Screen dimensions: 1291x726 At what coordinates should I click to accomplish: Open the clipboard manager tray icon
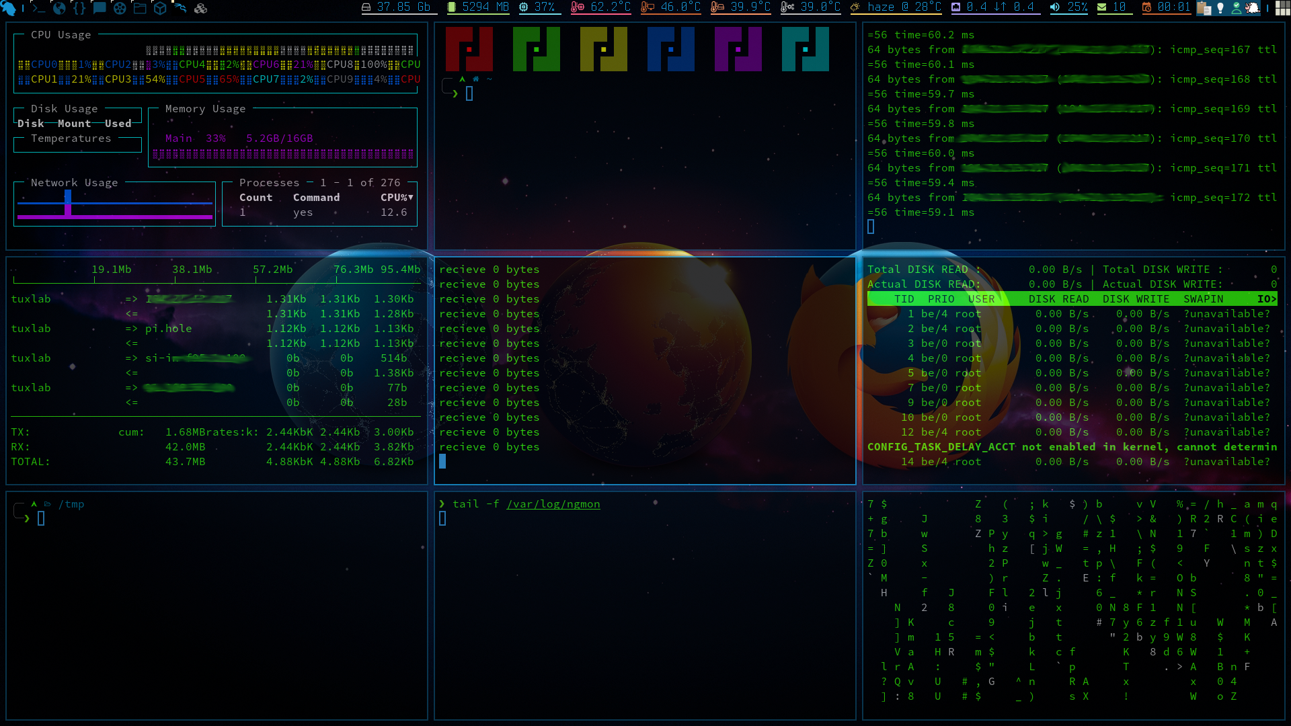point(1204,8)
